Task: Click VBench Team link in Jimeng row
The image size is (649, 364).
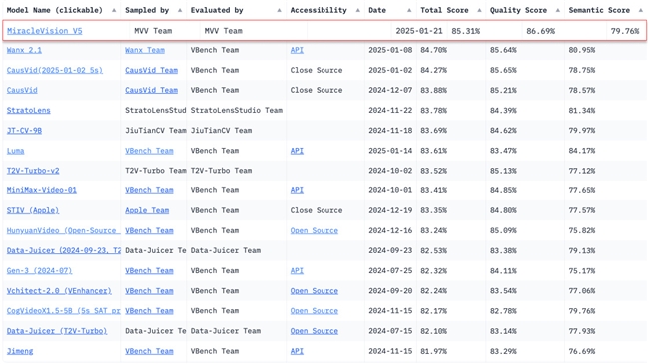Action: 149,351
